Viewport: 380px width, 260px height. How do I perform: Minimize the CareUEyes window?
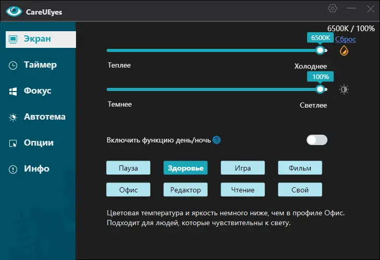coord(351,8)
